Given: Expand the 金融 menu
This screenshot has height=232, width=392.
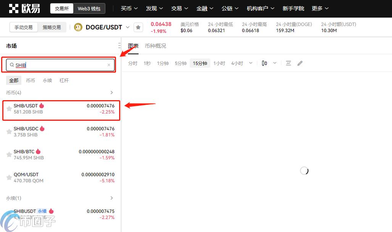Looking at the screenshot, I should [x=205, y=8].
